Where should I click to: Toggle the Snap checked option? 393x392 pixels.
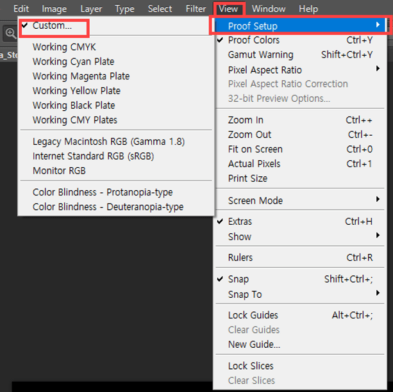238,279
